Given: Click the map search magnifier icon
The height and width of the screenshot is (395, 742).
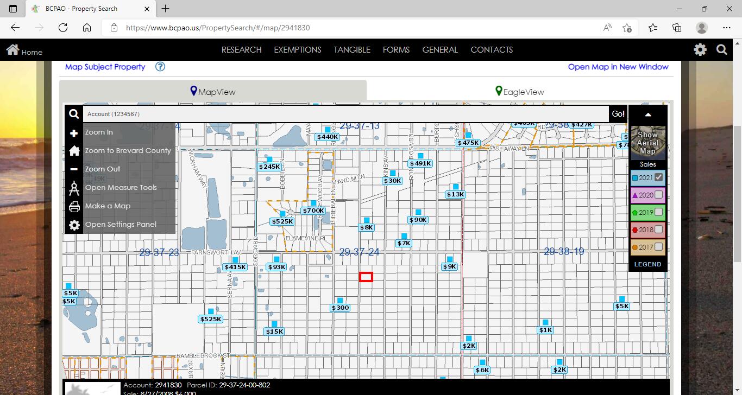Looking at the screenshot, I should pyautogui.click(x=74, y=114).
